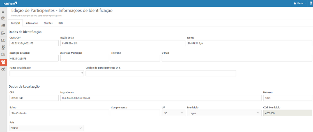Open the settings gears icon in sidebar

point(3,69)
